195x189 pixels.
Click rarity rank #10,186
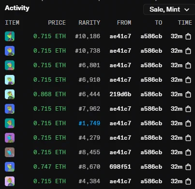point(88,36)
